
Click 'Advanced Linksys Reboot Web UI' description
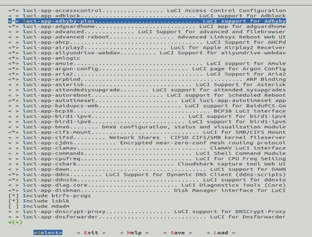click(232, 37)
